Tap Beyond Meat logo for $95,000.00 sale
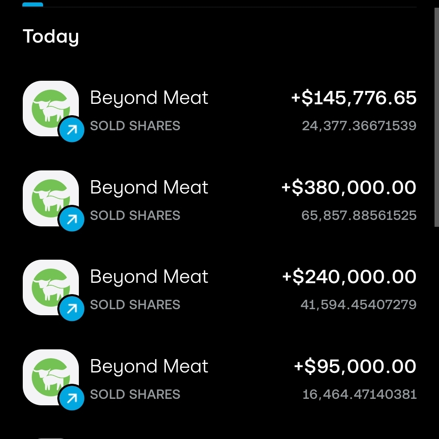 tap(50, 376)
